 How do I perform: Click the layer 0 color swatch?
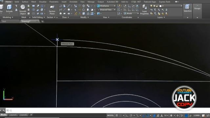pyautogui.click(x=160, y=6)
